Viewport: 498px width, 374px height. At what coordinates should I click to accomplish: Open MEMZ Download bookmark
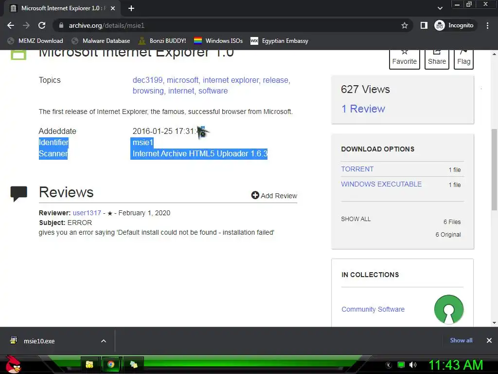click(x=35, y=41)
